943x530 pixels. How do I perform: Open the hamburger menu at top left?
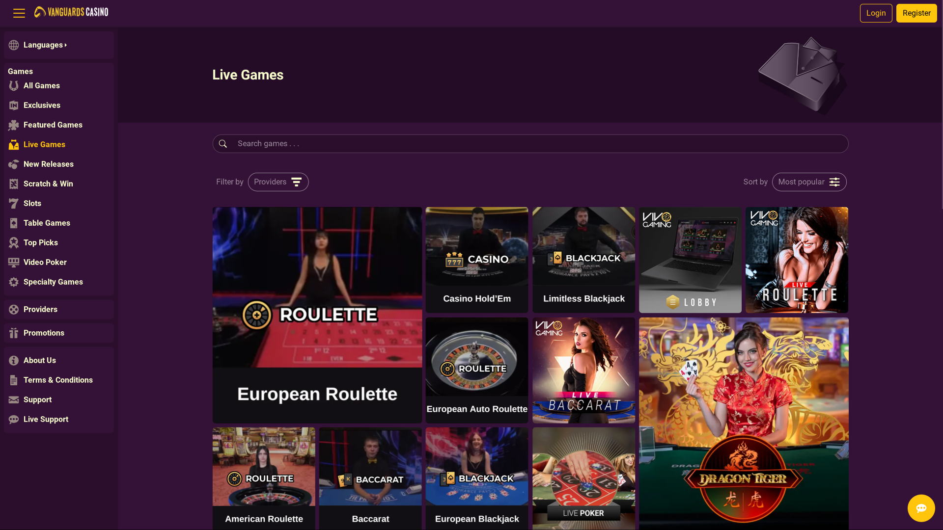coord(19,13)
